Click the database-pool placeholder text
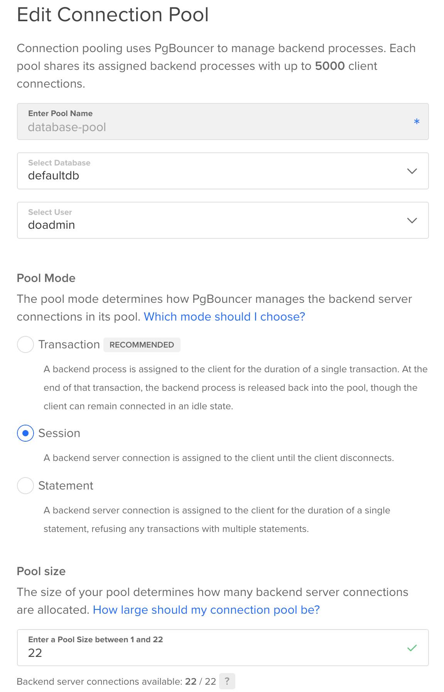The image size is (444, 692). click(68, 127)
